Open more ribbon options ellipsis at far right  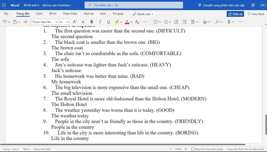[x=241, y=22]
